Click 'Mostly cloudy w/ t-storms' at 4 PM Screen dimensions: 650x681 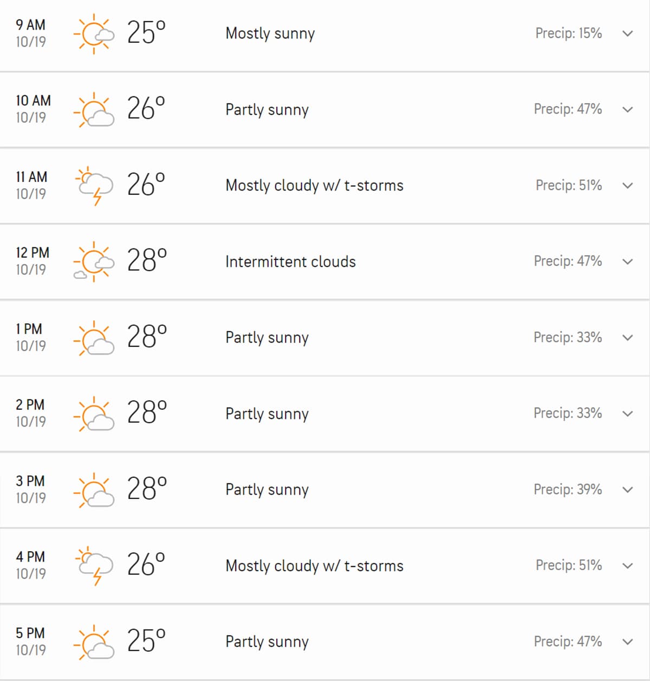[x=314, y=566]
